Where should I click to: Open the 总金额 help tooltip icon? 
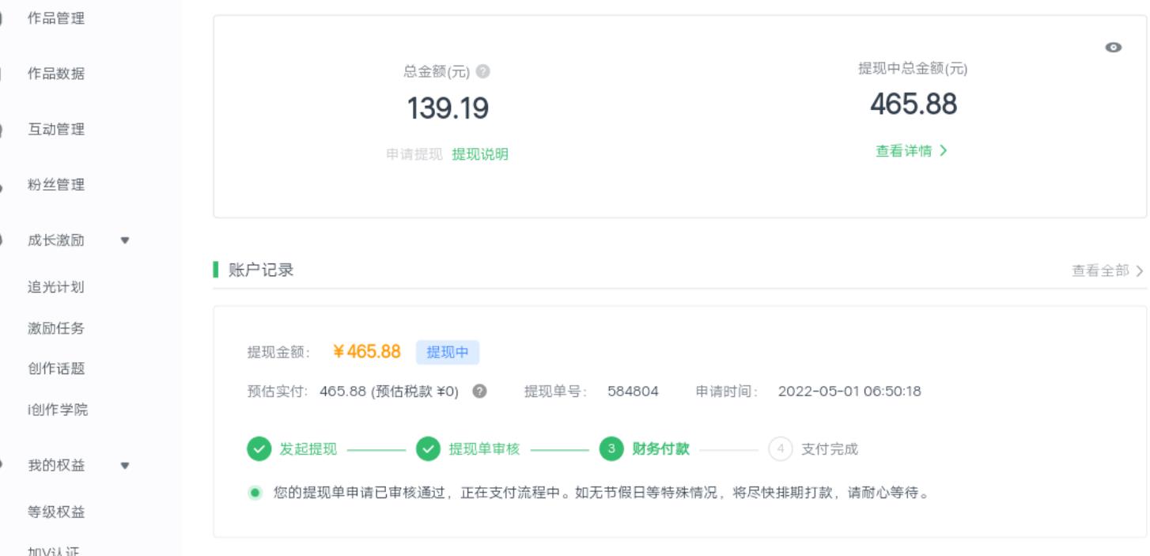[483, 72]
